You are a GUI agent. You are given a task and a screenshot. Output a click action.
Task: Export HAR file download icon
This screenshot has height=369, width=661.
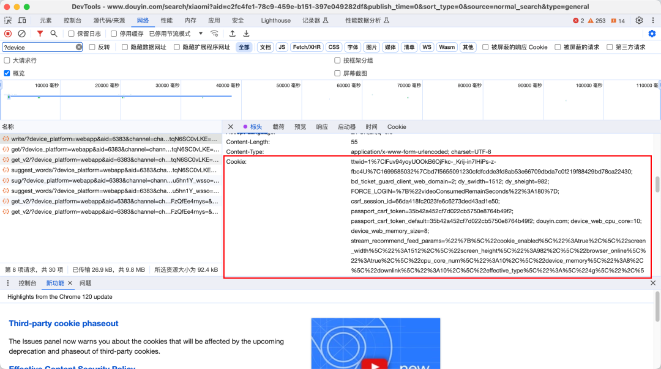(x=246, y=34)
